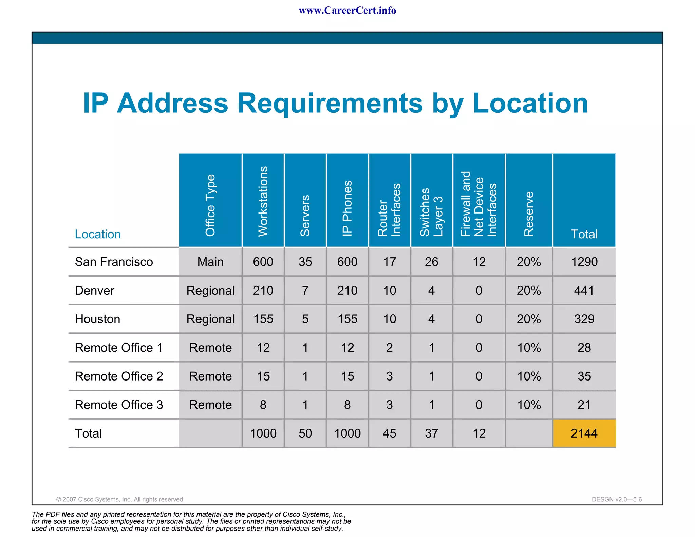Select Remote Office 2's total 35 cell
This screenshot has height=537, width=695.
(584, 376)
